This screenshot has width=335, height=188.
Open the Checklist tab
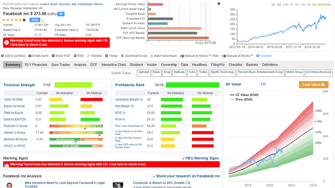[x=235, y=64]
